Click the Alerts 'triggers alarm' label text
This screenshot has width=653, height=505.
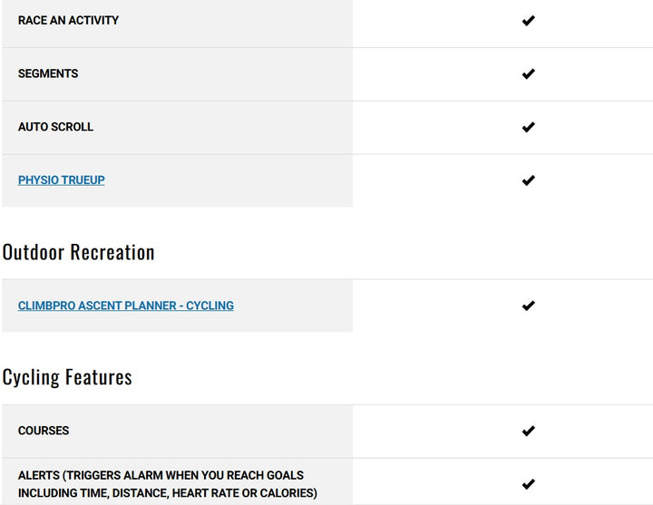pos(161,475)
